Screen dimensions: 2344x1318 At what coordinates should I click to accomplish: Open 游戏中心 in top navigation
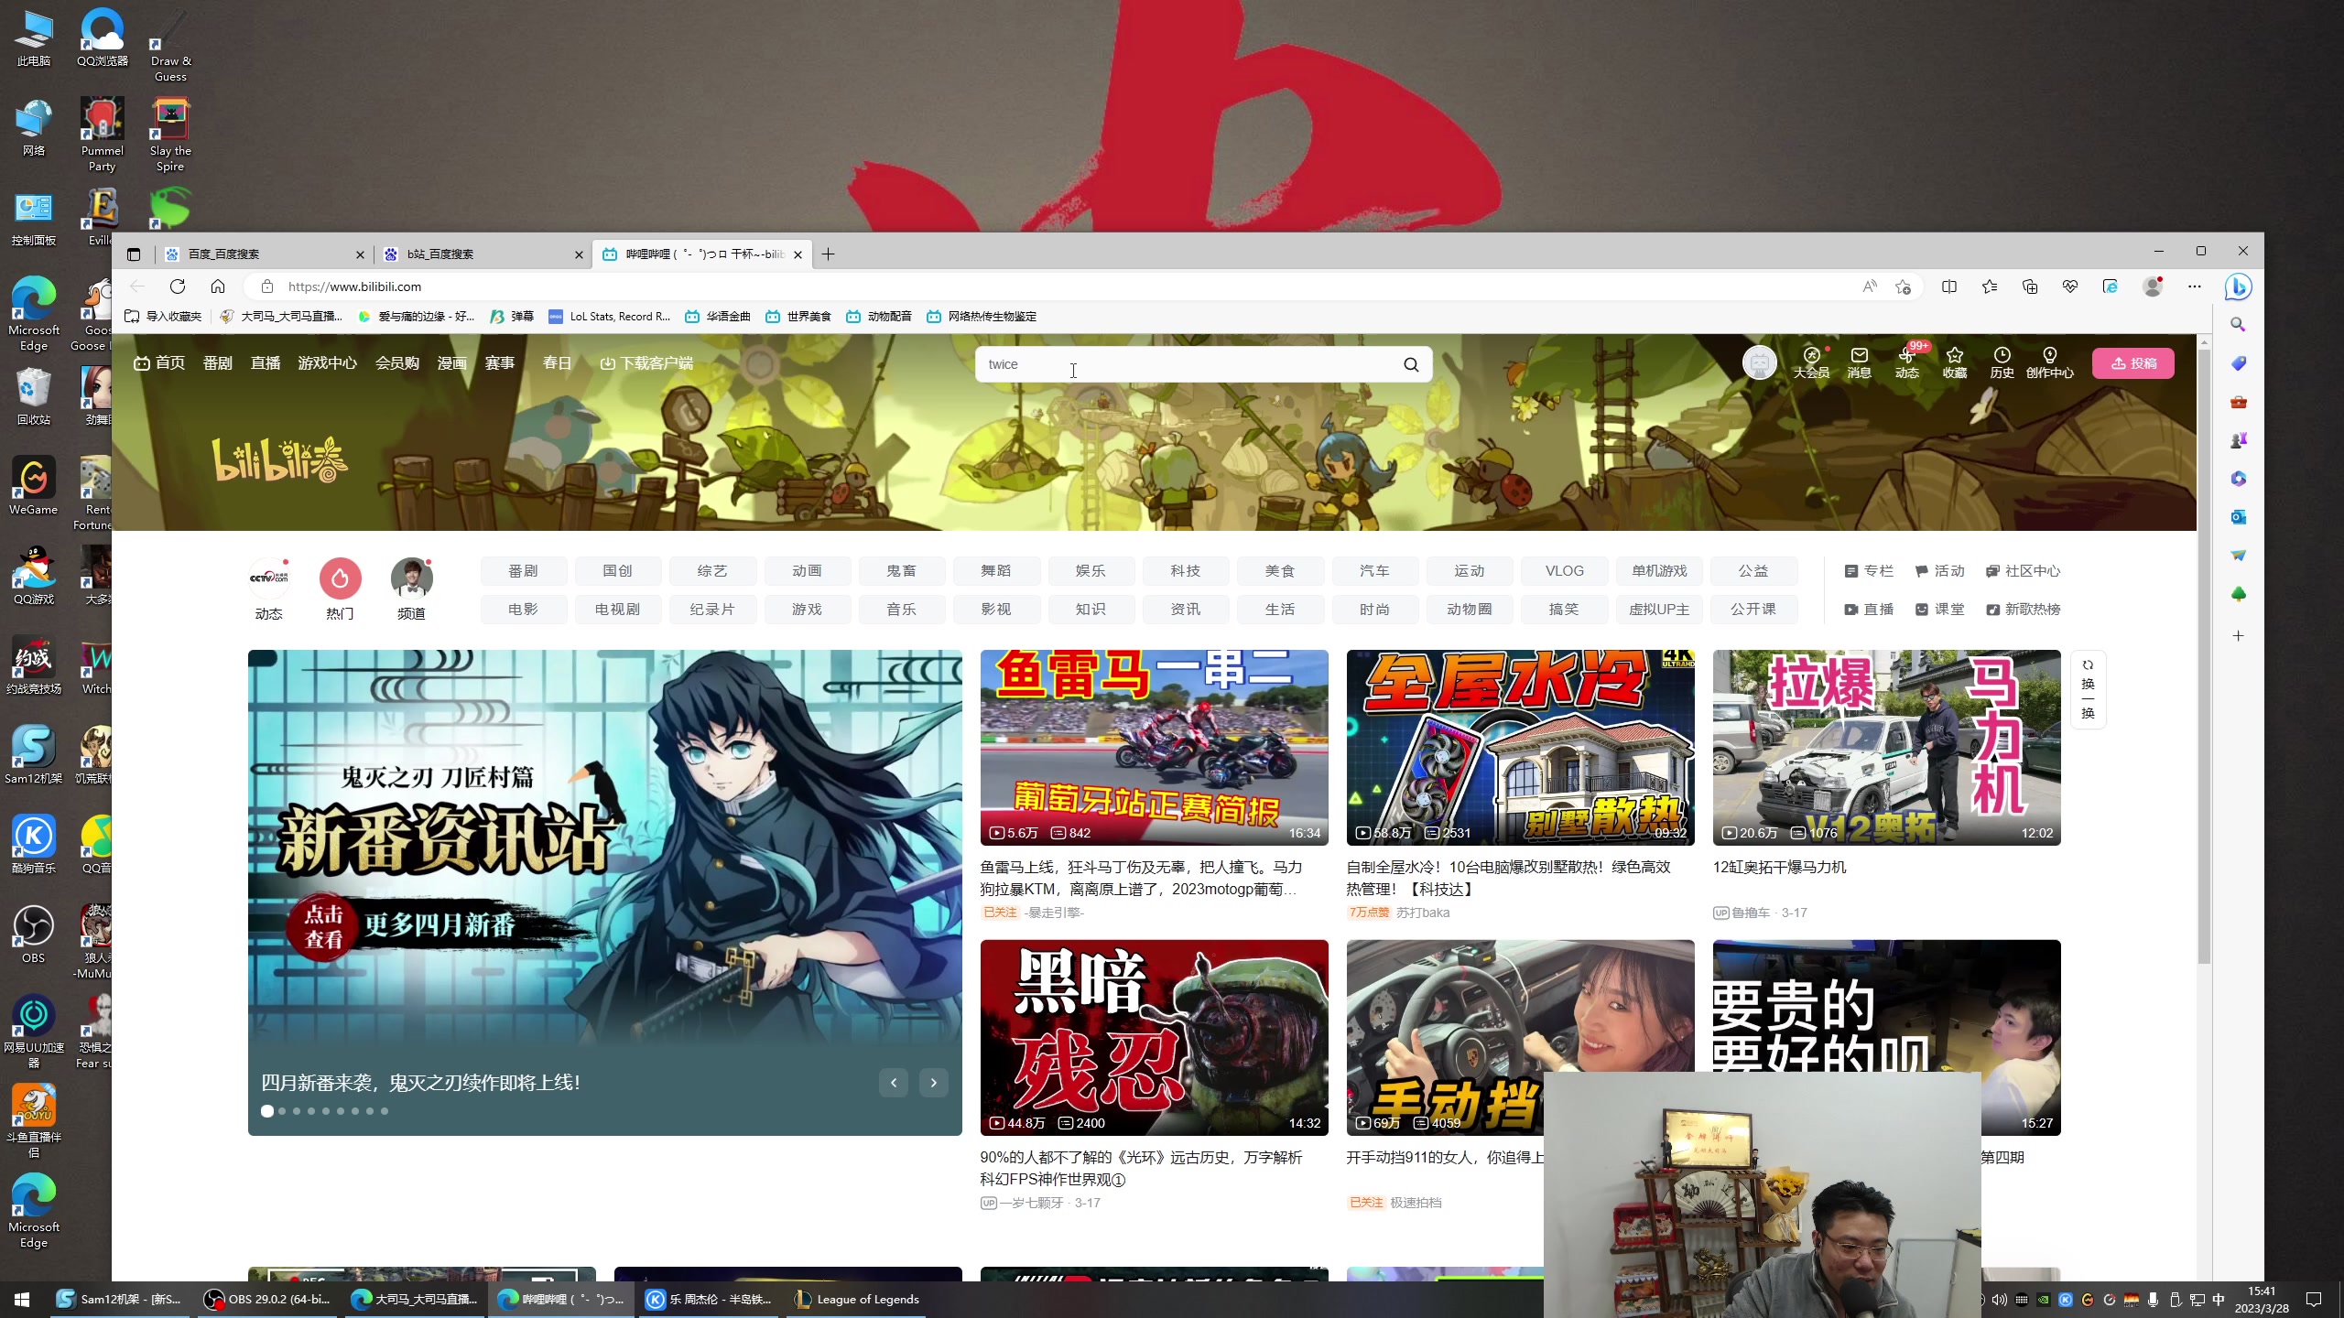pos(327,363)
